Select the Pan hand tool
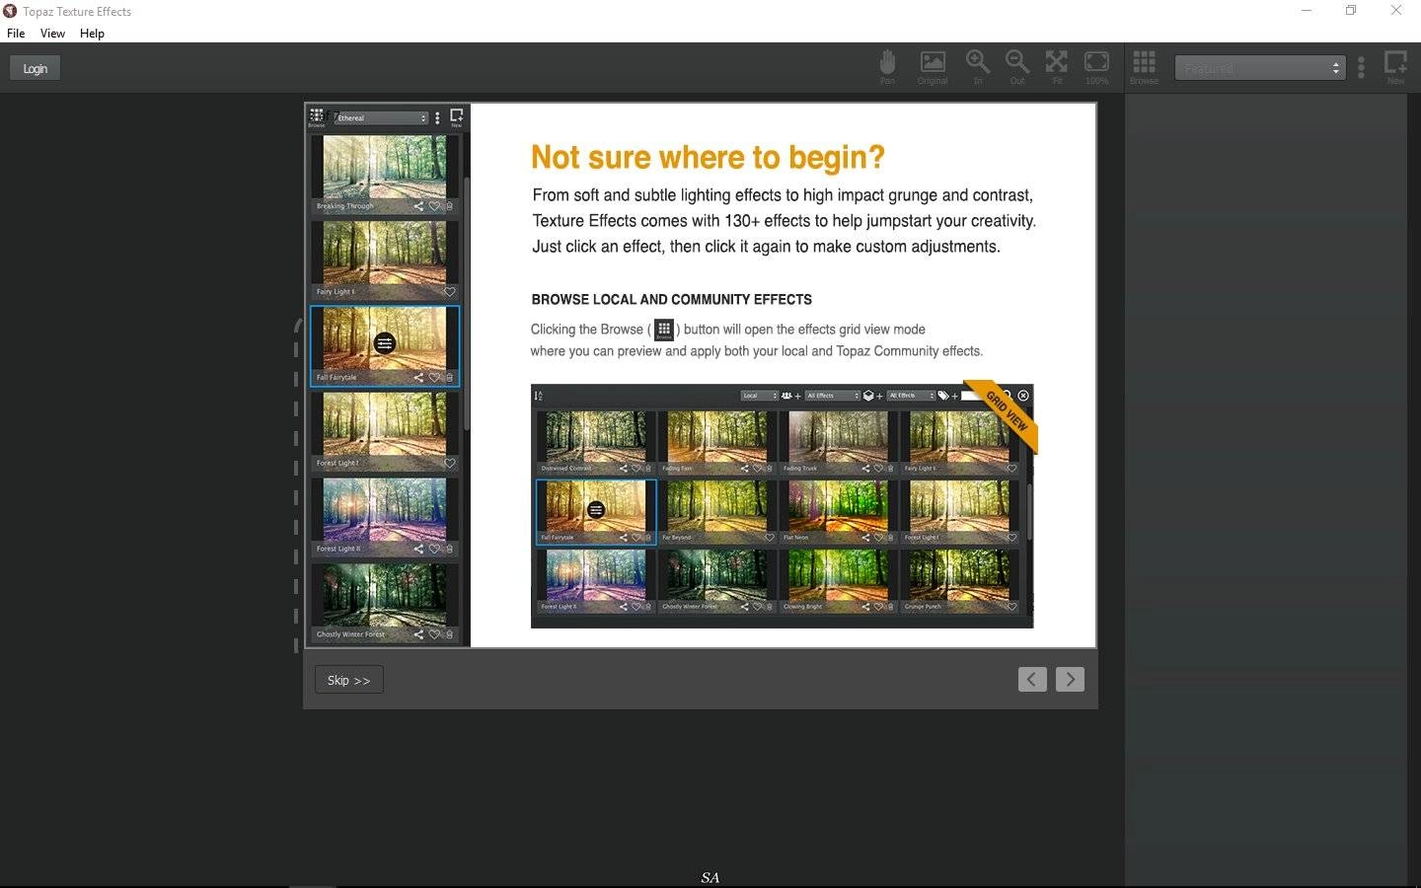The image size is (1421, 888). coord(887,67)
